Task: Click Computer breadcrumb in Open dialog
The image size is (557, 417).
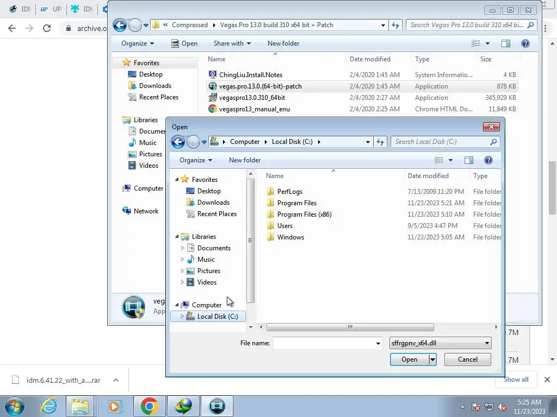Action: [x=244, y=142]
